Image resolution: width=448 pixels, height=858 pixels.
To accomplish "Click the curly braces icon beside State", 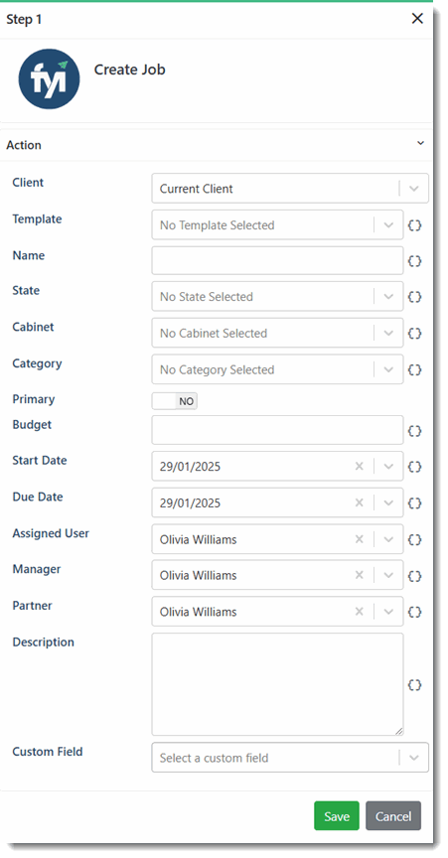I will (x=414, y=297).
